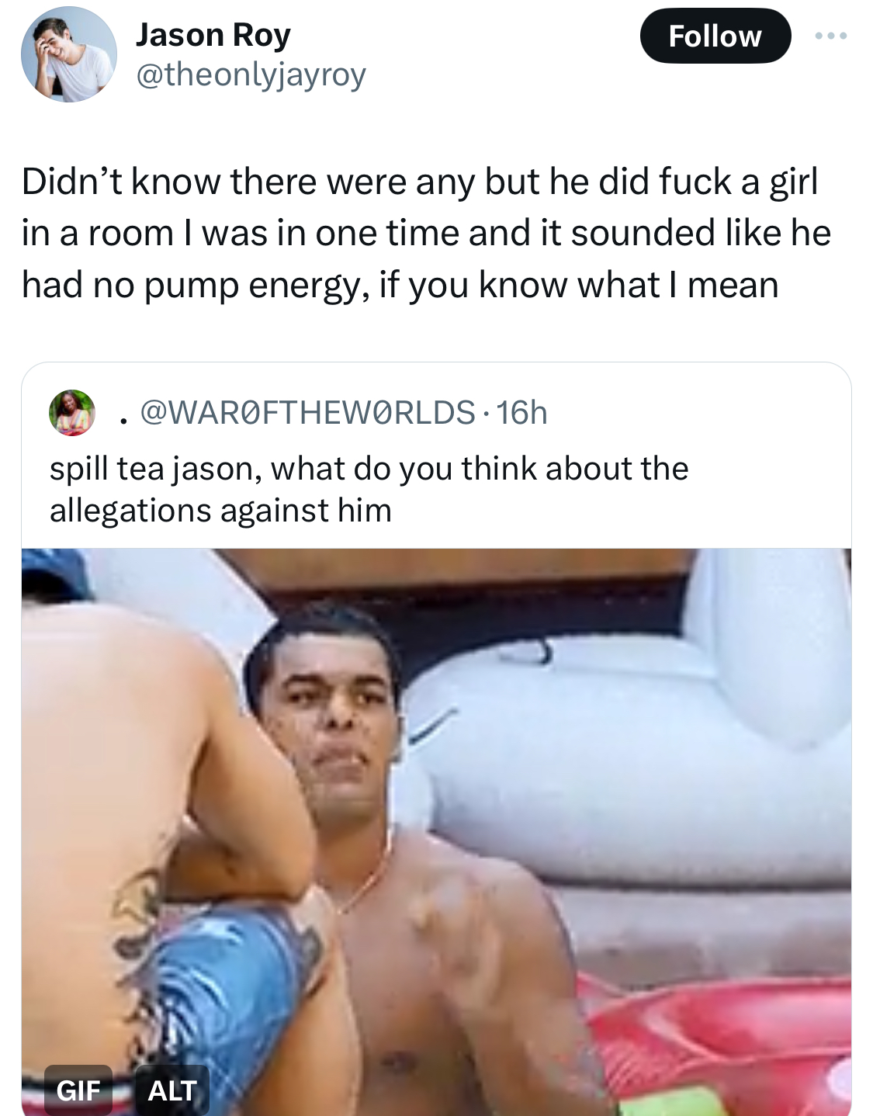This screenshot has height=1116, width=873.
Task: Select the main tweet text about pump energy
Action: click(x=426, y=233)
